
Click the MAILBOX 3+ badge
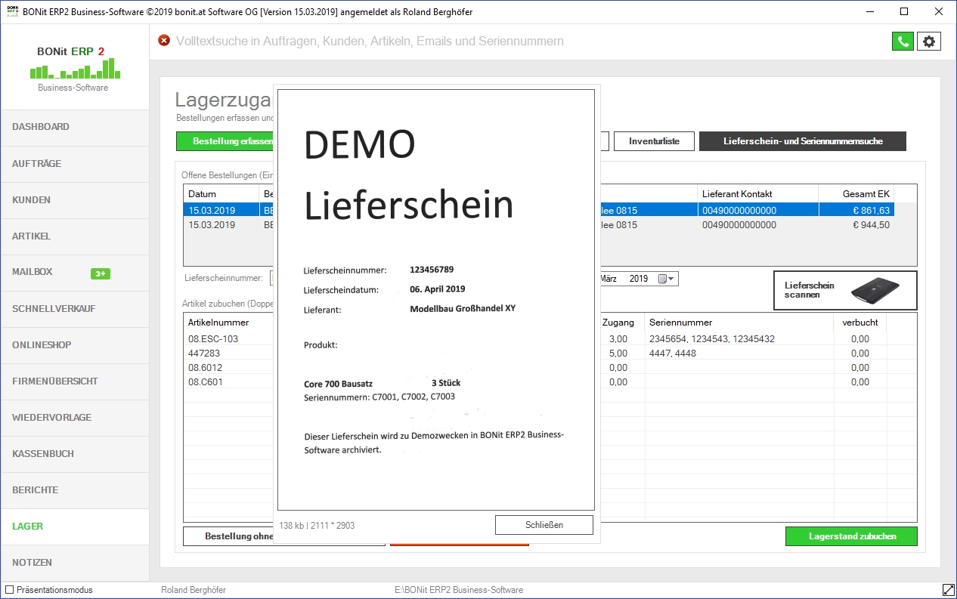tap(101, 273)
